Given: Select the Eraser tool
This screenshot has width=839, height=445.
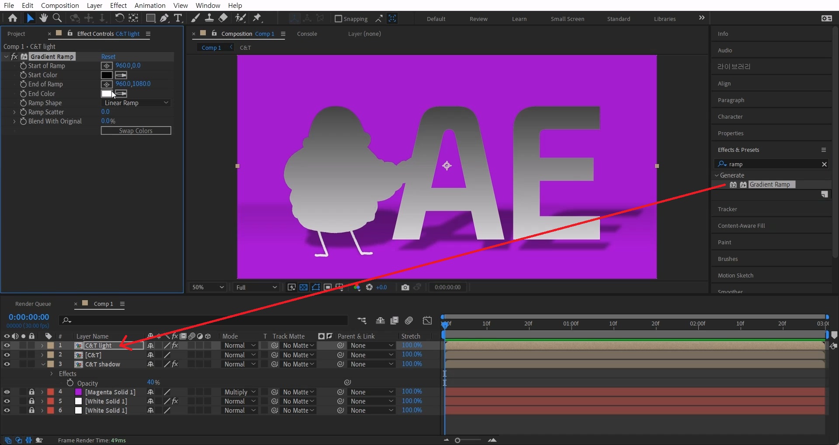Looking at the screenshot, I should (x=223, y=18).
